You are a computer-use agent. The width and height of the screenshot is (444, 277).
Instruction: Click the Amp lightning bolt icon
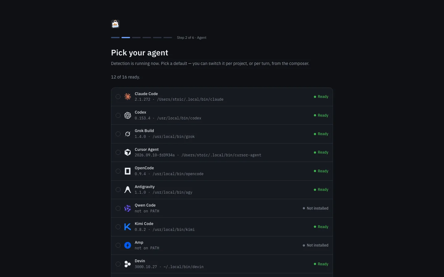click(128, 245)
